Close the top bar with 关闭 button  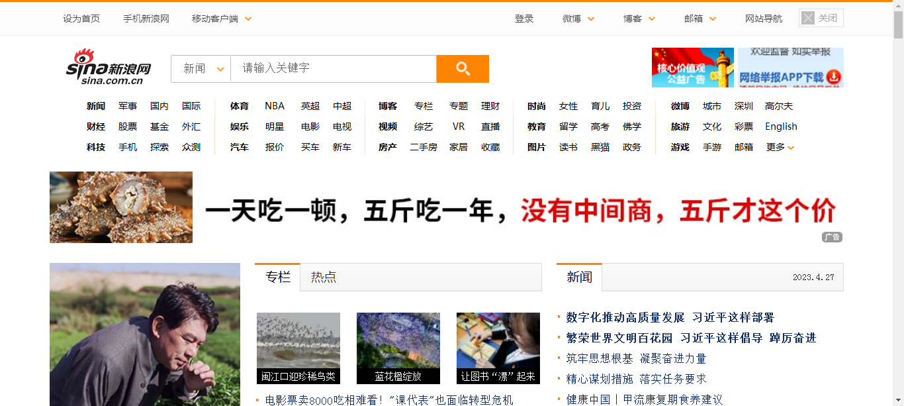(821, 18)
